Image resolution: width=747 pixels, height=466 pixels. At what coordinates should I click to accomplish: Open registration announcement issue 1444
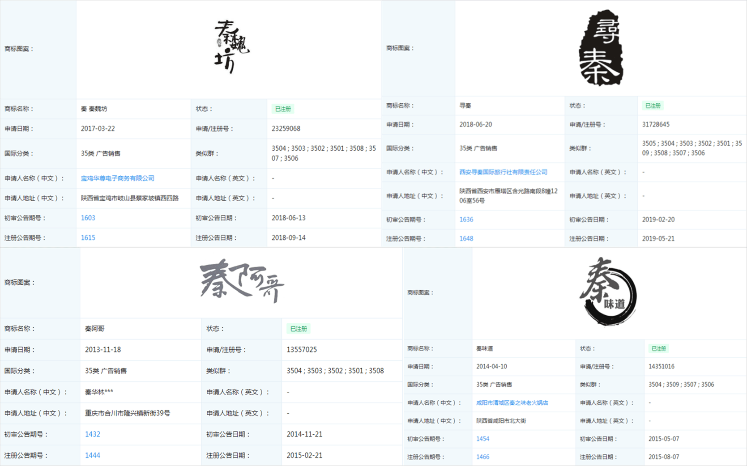pyautogui.click(x=92, y=455)
